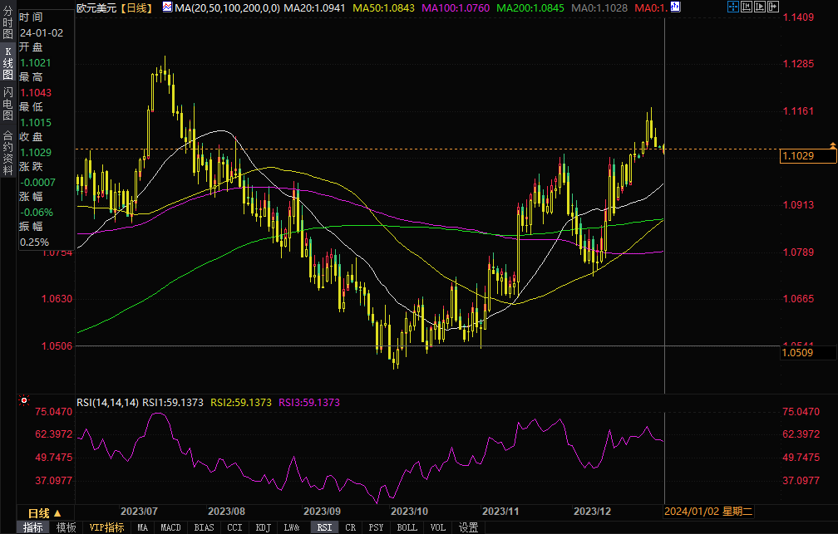Switch indicator to KDJ
This screenshot has height=534, width=838.
click(263, 527)
